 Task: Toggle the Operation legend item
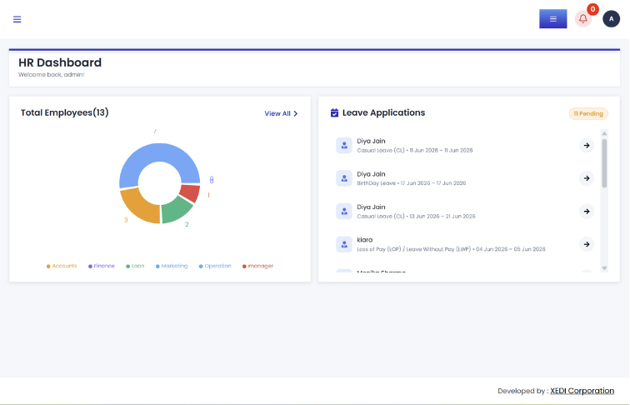coord(215,266)
